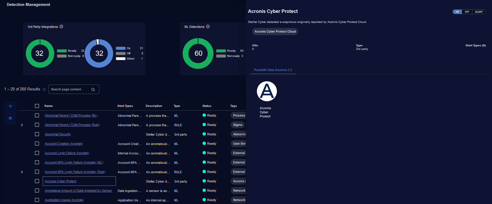Click the ML Detections donut chart showing 60
492x204 pixels.
point(198,53)
